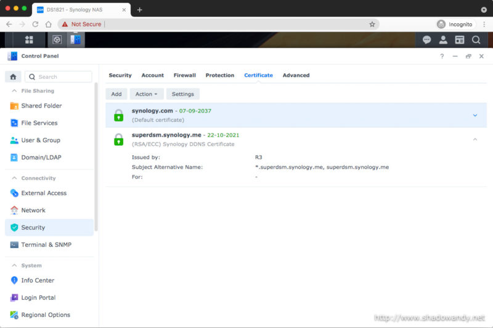Click the Not Secure warning in address bar
This screenshot has width=493, height=328.
[82, 24]
